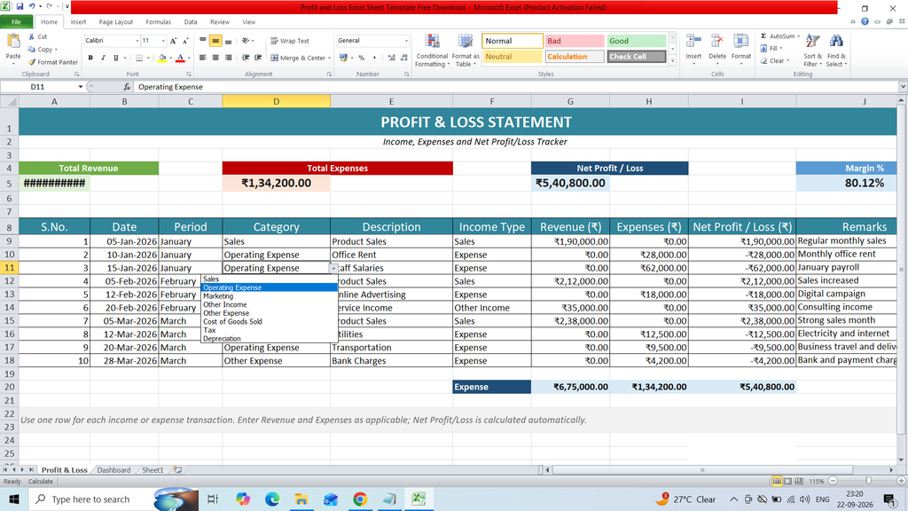
Task: Apply the Bad cell style
Action: click(x=575, y=41)
